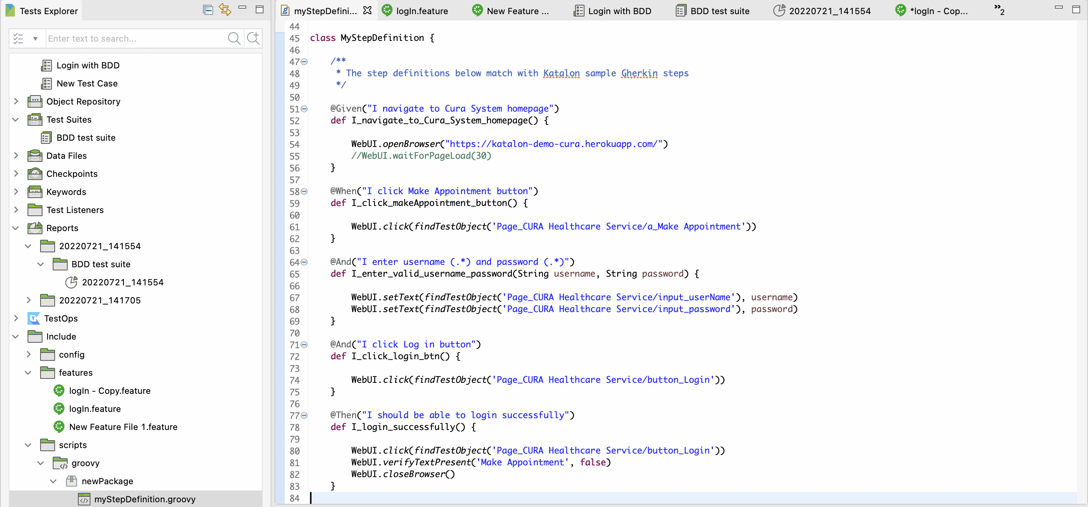
Task: Click the Login with BDD tab icon
Action: [x=578, y=10]
